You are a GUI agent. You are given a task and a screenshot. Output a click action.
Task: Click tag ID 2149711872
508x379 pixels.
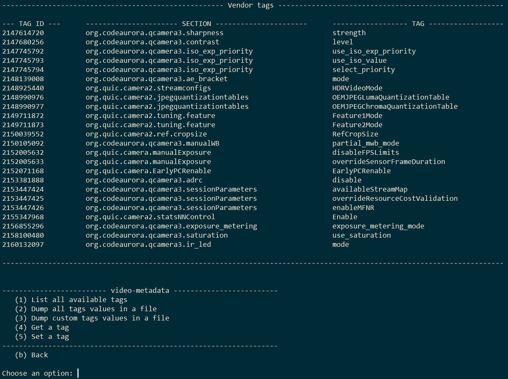pyautogui.click(x=23, y=115)
